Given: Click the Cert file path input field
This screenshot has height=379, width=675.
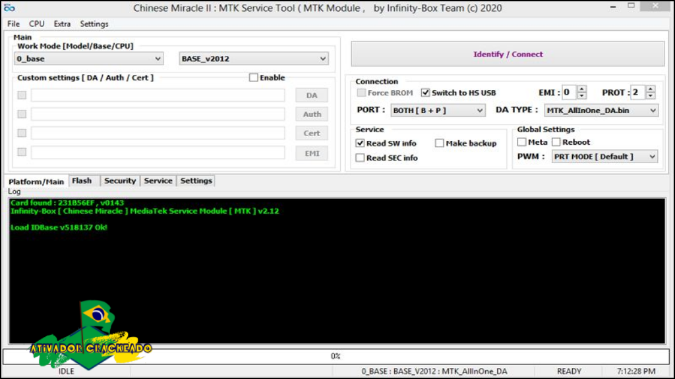Looking at the screenshot, I should 158,133.
